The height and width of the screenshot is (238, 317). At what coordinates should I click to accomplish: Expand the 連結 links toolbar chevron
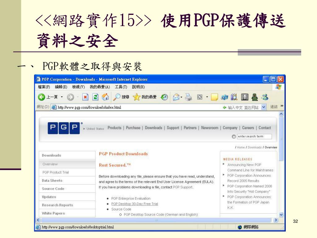[282, 106]
